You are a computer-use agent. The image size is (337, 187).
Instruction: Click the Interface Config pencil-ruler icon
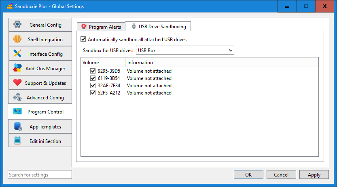(x=17, y=54)
